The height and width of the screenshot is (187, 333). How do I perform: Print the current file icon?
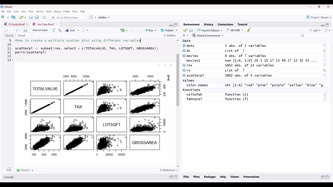(44, 17)
